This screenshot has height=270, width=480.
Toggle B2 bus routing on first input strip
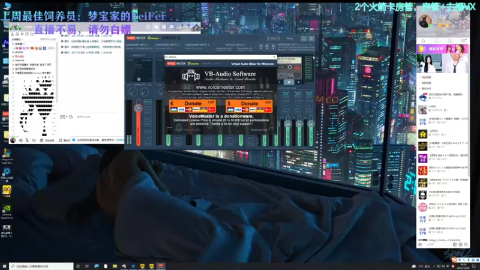coord(148,125)
